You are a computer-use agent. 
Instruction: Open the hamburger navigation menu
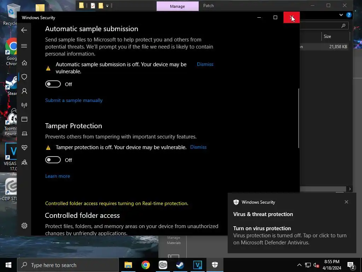[24, 46]
